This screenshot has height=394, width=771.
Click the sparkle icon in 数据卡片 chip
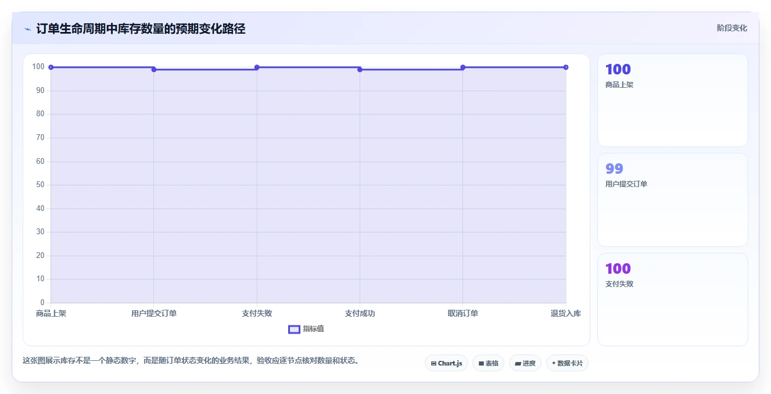554,363
